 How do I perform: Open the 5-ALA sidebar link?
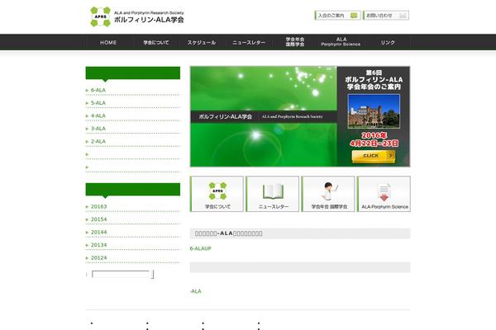(98, 103)
